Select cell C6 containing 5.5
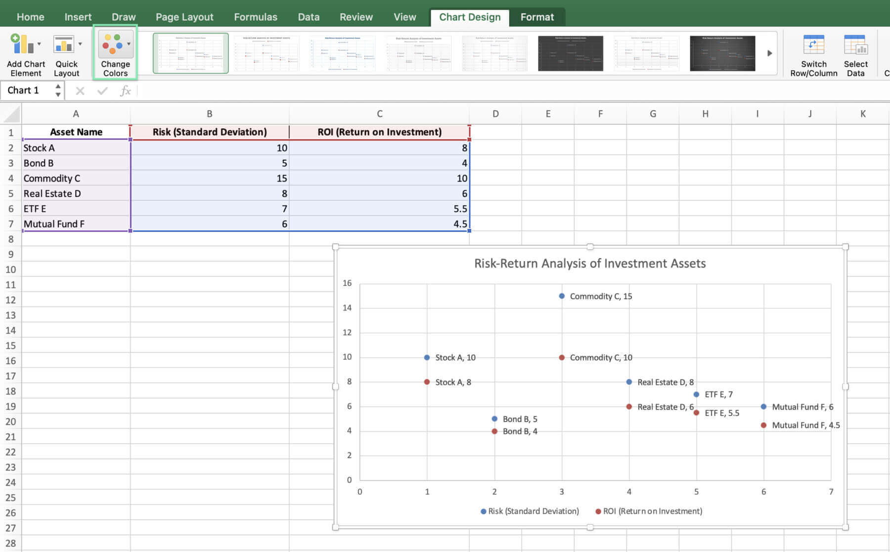This screenshot has width=890, height=552. [379, 209]
